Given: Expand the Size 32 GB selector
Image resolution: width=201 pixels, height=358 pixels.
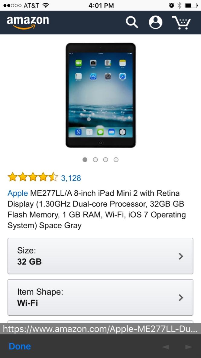Looking at the screenshot, I should coord(100,256).
